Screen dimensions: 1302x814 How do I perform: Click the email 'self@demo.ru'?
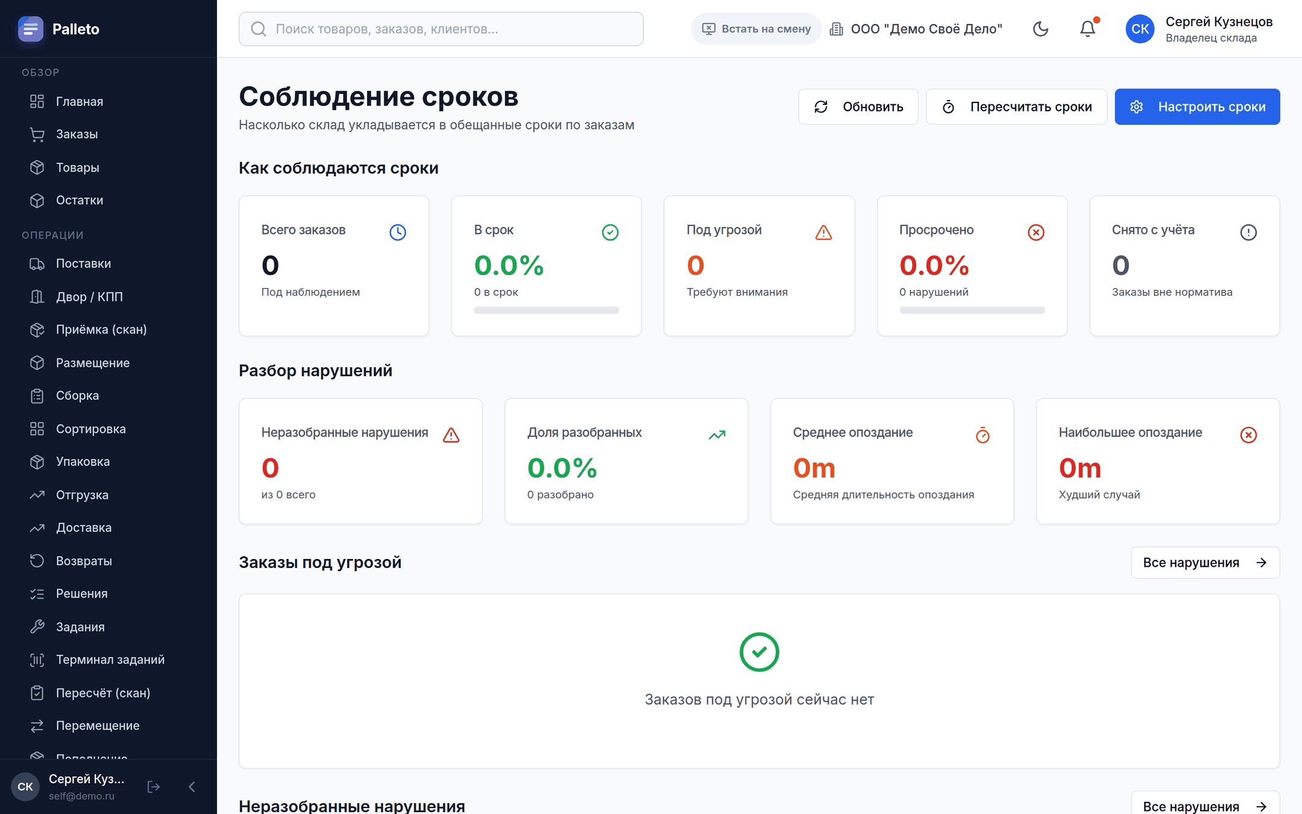pos(81,796)
